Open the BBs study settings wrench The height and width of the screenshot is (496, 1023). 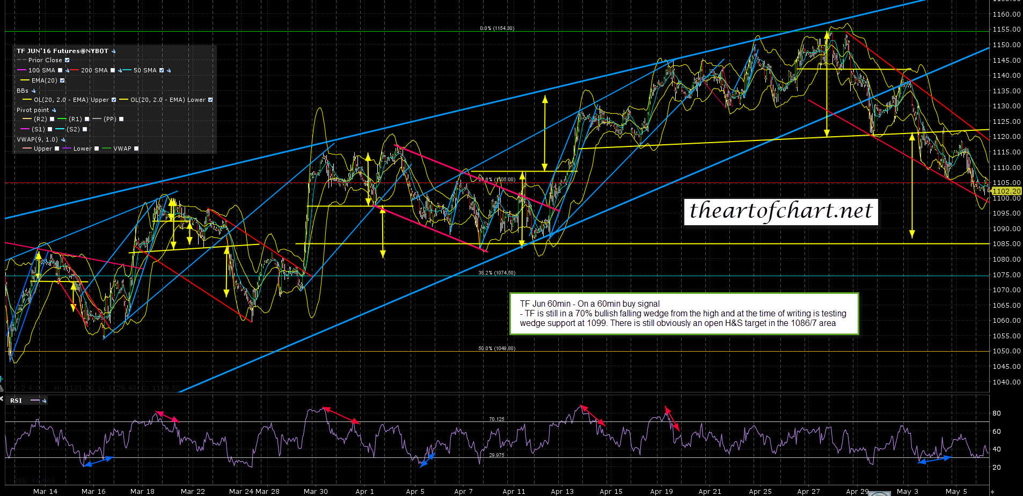[33, 91]
